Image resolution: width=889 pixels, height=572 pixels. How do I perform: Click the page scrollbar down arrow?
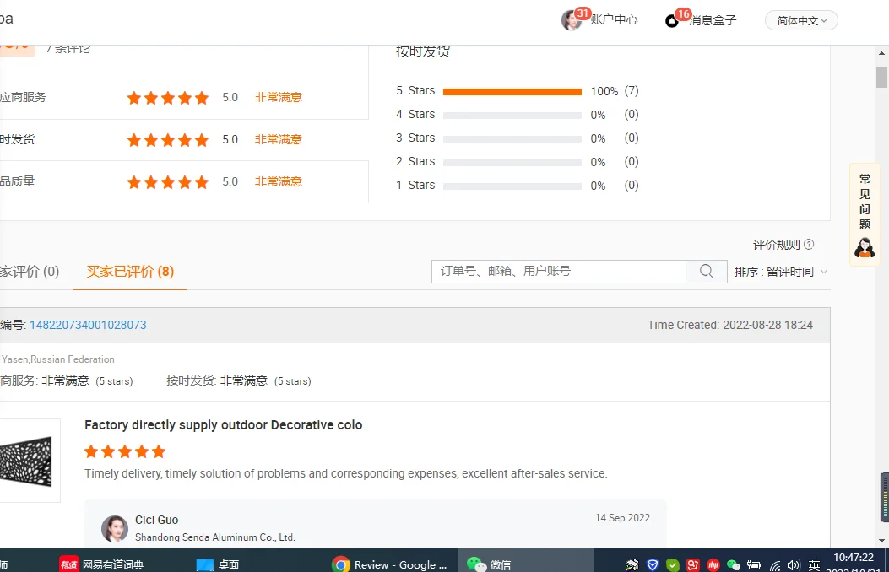coord(881,541)
